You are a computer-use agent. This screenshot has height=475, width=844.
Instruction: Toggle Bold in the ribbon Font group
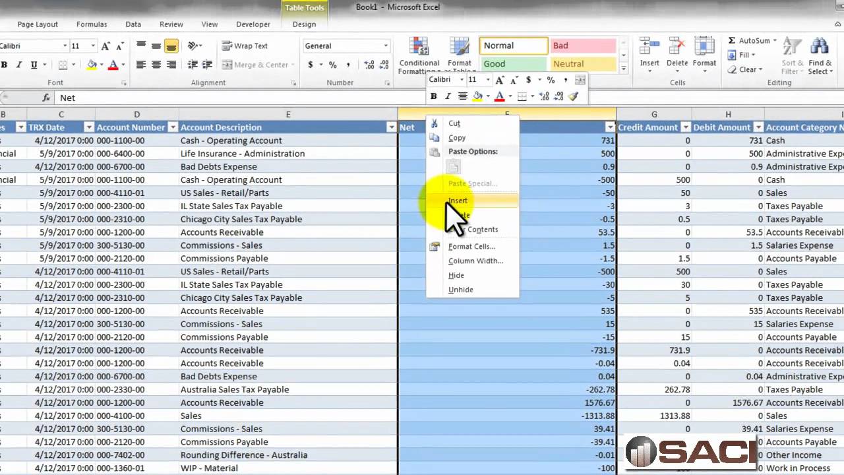click(4, 65)
